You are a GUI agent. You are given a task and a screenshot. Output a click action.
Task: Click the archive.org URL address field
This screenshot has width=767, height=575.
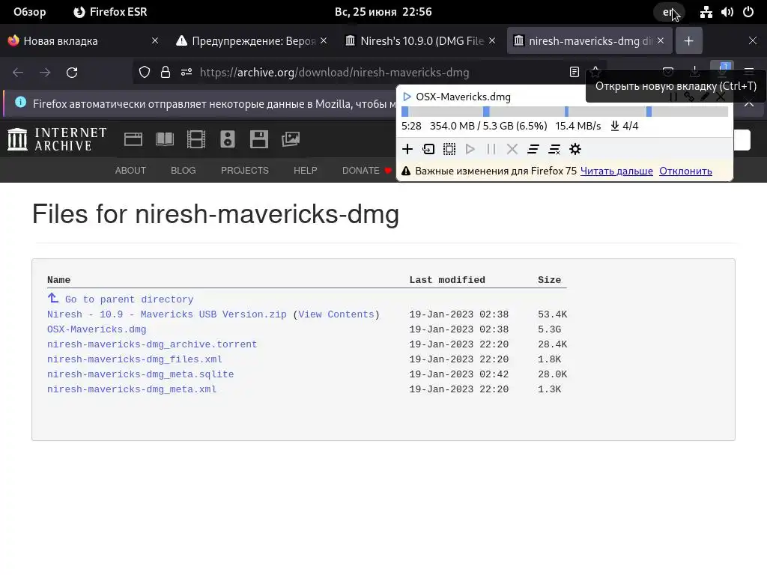[334, 73]
